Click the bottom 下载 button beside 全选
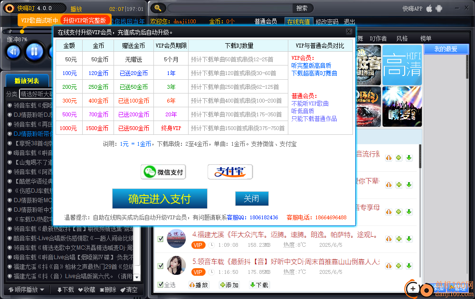The height and width of the screenshot is (299, 475). [259, 285]
